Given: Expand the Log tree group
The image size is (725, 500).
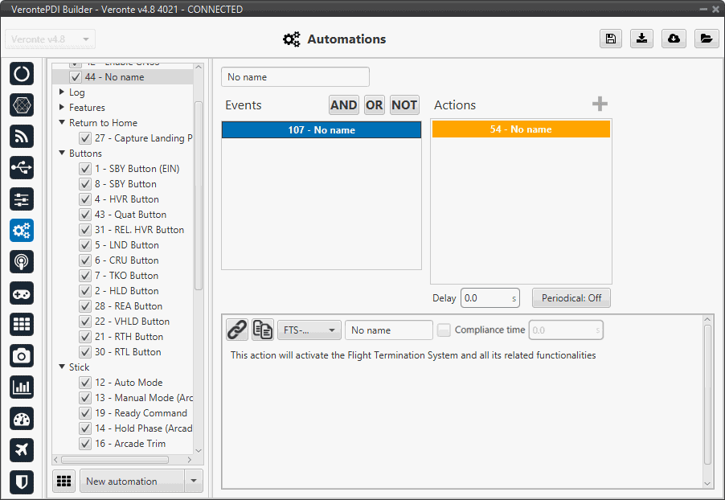Looking at the screenshot, I should tap(62, 92).
